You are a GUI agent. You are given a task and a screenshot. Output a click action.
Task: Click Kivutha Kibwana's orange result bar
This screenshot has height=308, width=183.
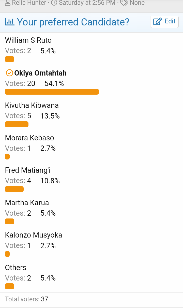click(17, 124)
